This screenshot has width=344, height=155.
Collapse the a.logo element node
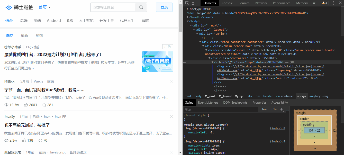click(x=213, y=62)
